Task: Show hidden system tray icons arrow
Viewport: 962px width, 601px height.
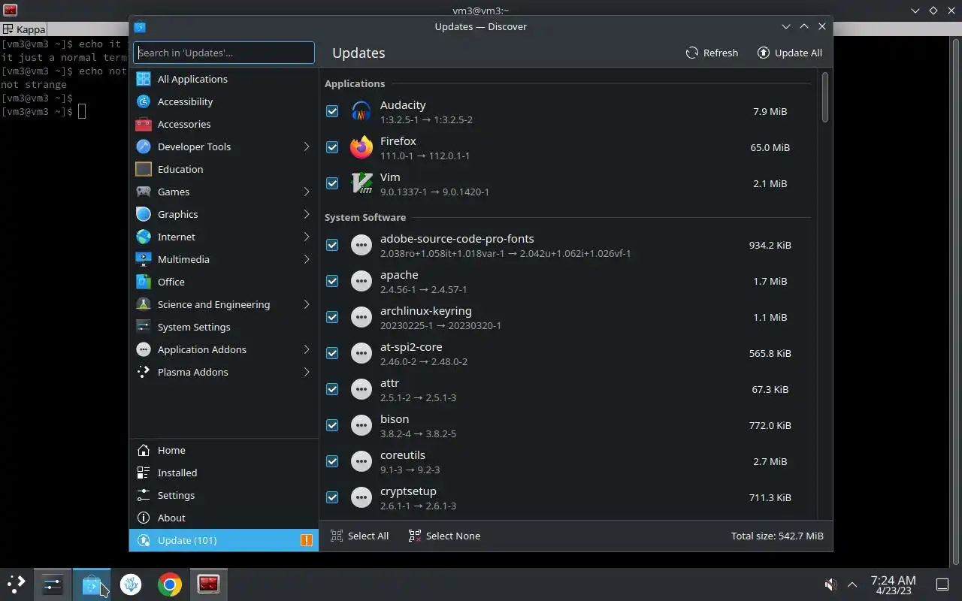Action: point(852,584)
